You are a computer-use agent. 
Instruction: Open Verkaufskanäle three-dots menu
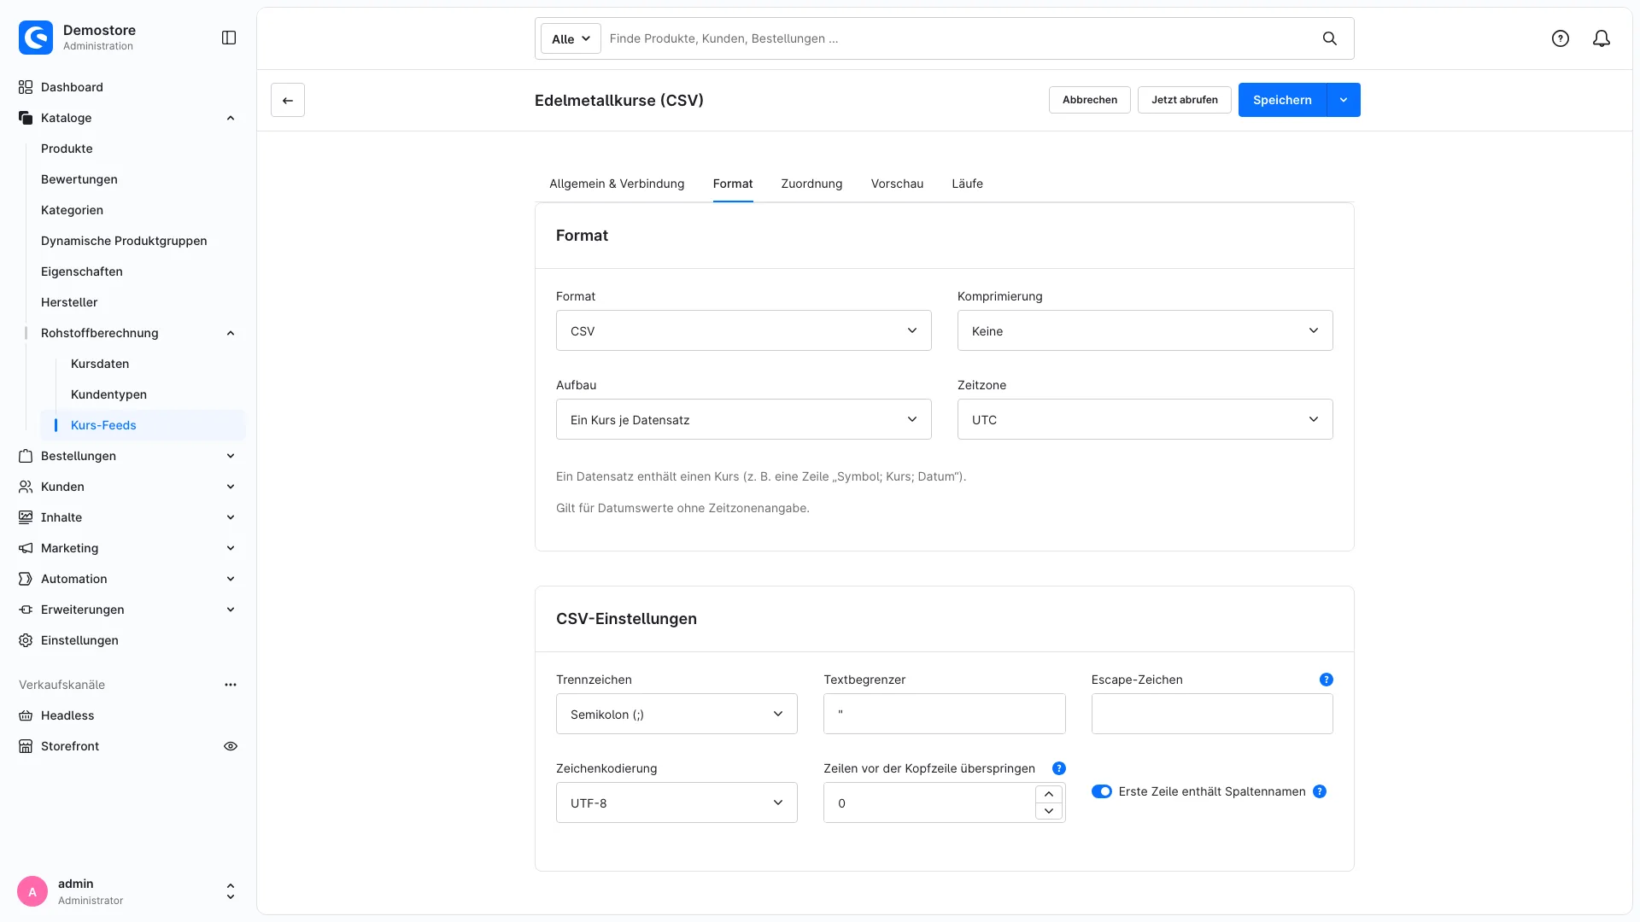231,685
